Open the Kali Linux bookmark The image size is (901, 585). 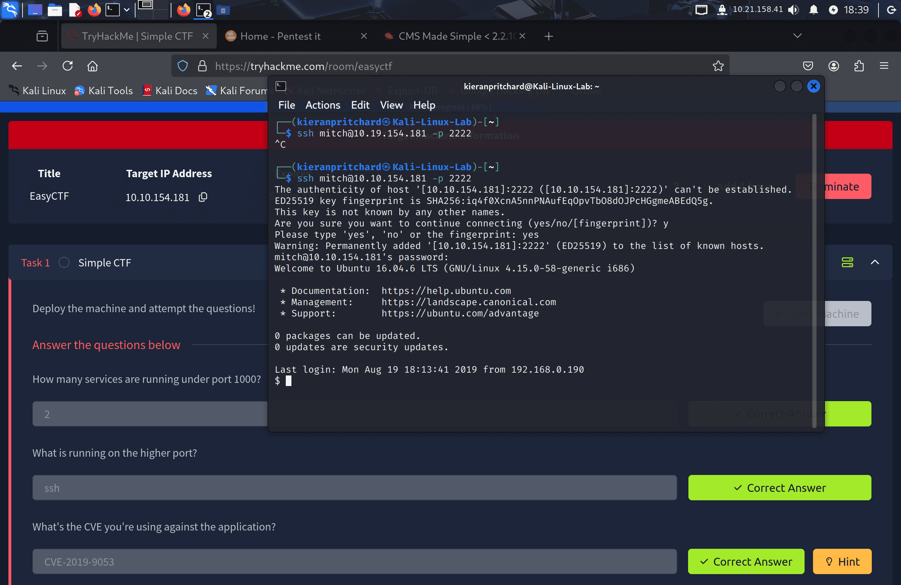[37, 91]
